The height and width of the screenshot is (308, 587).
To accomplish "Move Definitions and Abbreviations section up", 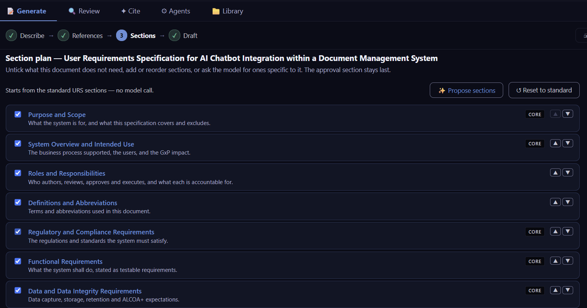I will pos(555,202).
